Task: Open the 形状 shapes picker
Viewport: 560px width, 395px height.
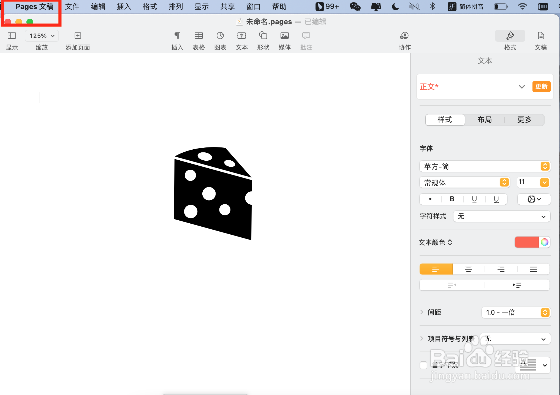Action: (x=263, y=36)
